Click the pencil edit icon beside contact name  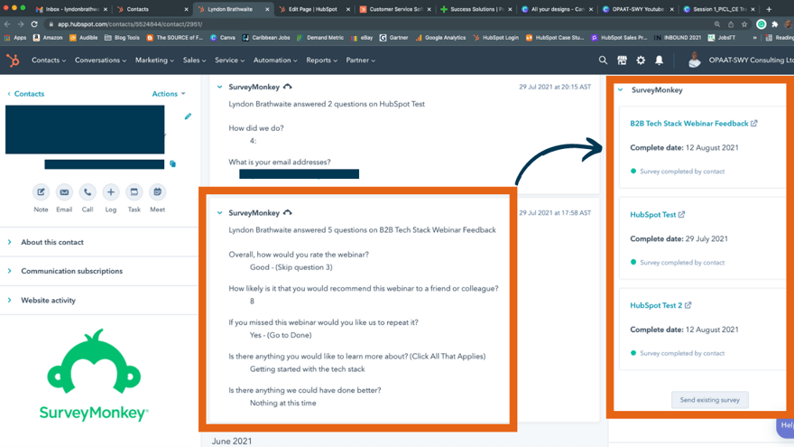coord(188,116)
